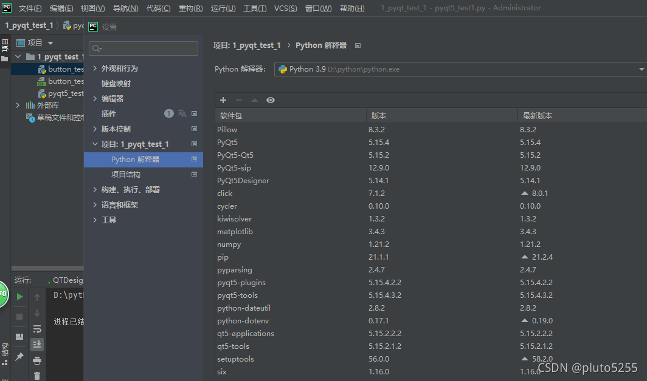Click project-level icon next to breadcrumb title
The width and height of the screenshot is (647, 381).
point(358,46)
